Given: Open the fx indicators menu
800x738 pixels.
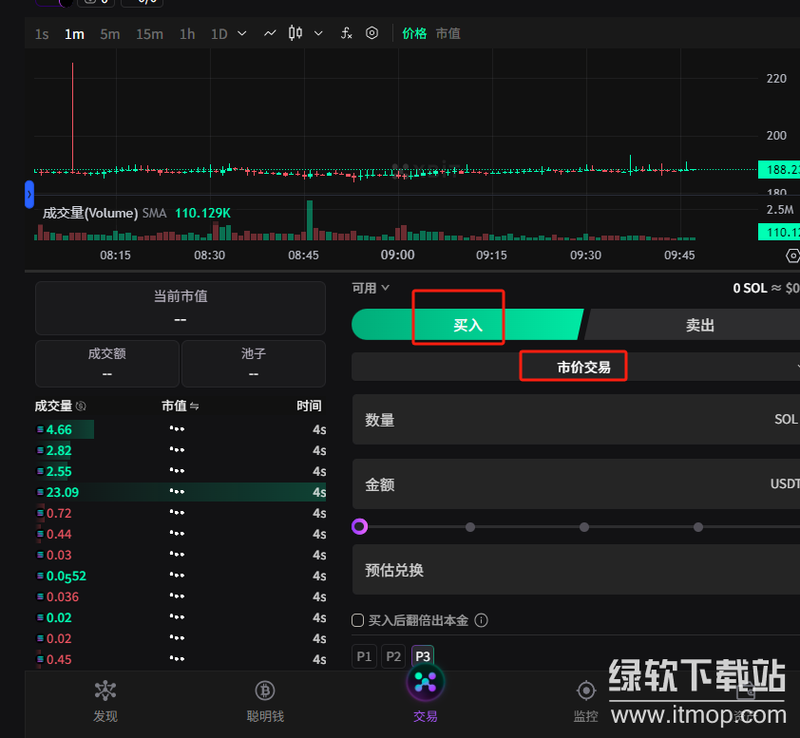Looking at the screenshot, I should (x=347, y=33).
